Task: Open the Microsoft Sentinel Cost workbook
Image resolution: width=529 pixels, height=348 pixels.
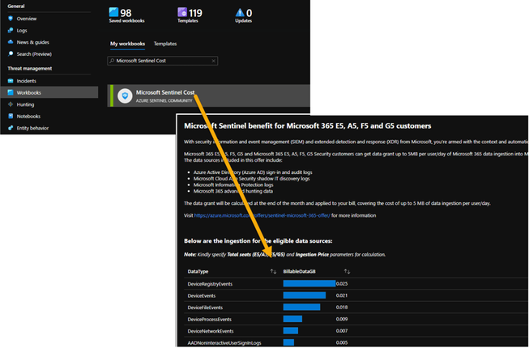Action: [208, 96]
